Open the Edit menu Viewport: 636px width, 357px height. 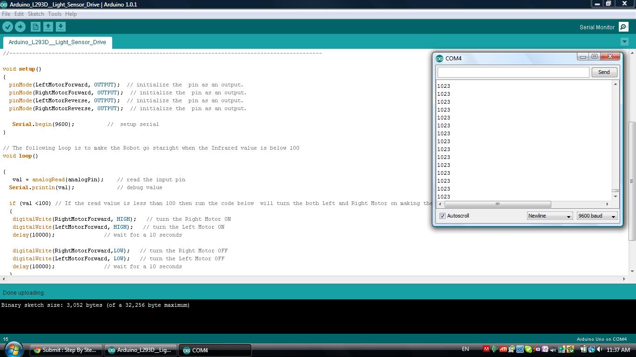[x=19, y=14]
